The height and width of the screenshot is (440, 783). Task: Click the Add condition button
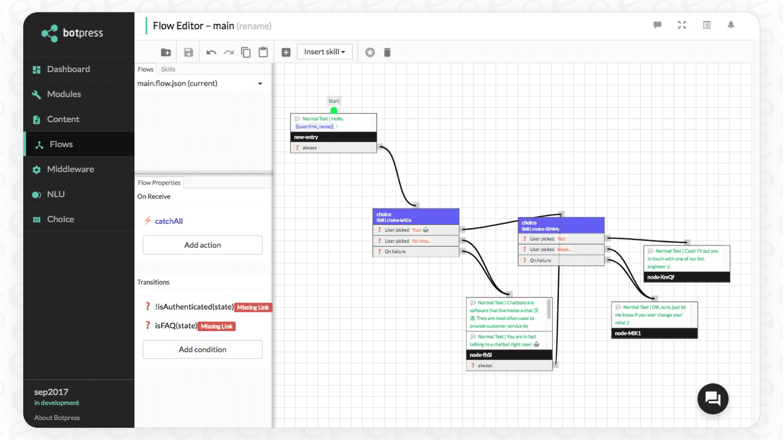click(x=202, y=349)
